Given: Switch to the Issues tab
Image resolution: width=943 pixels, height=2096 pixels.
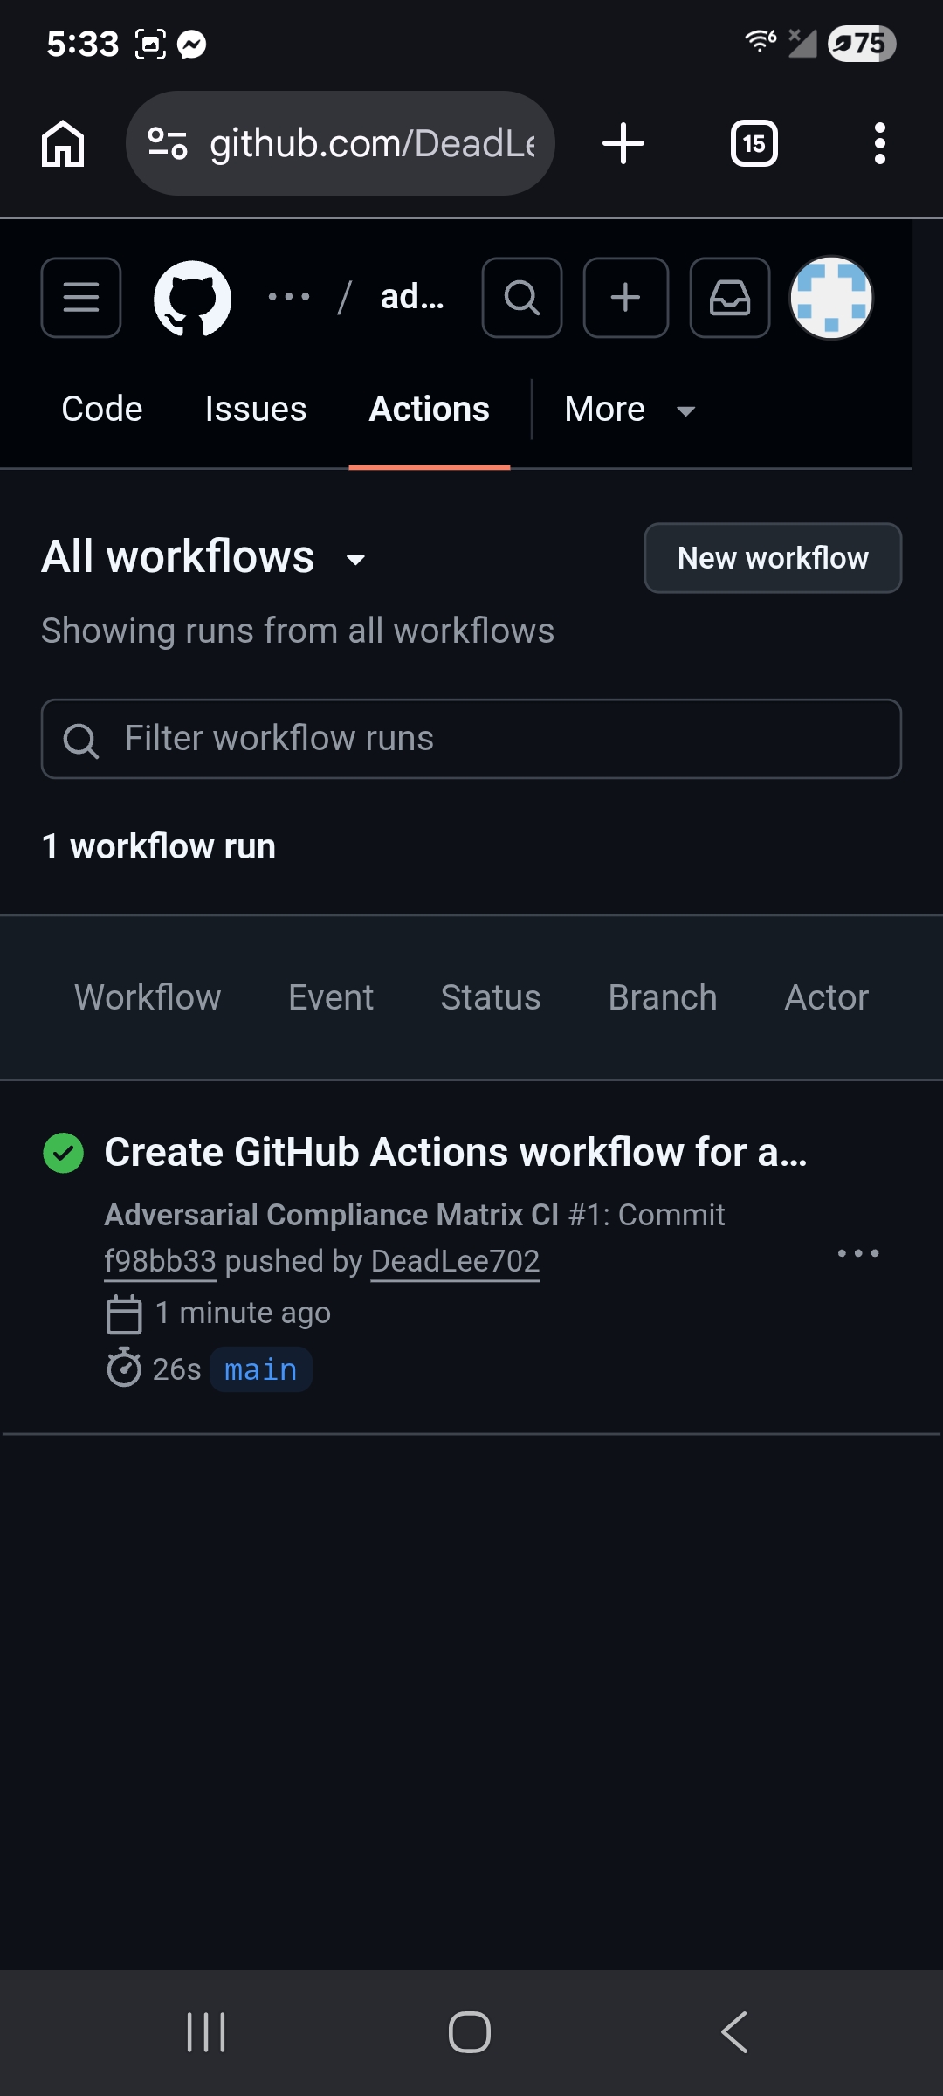Looking at the screenshot, I should 256,410.
